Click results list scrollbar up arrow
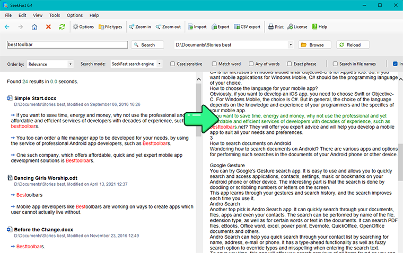This screenshot has width=403, height=253. tap(199, 79)
